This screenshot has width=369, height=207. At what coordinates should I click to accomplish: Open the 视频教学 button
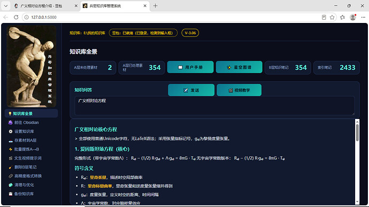pos(239,90)
